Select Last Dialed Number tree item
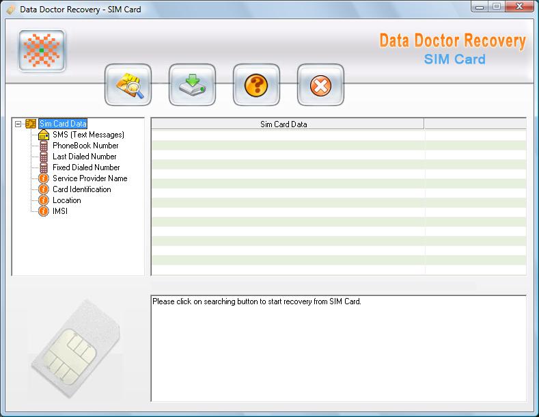The image size is (539, 417). [x=85, y=157]
